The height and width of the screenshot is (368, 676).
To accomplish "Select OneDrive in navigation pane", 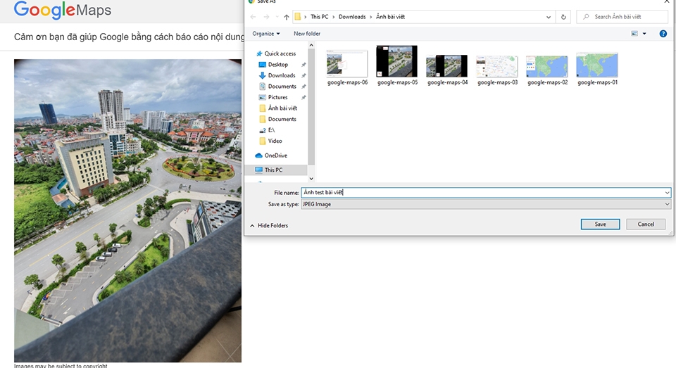I will click(275, 156).
